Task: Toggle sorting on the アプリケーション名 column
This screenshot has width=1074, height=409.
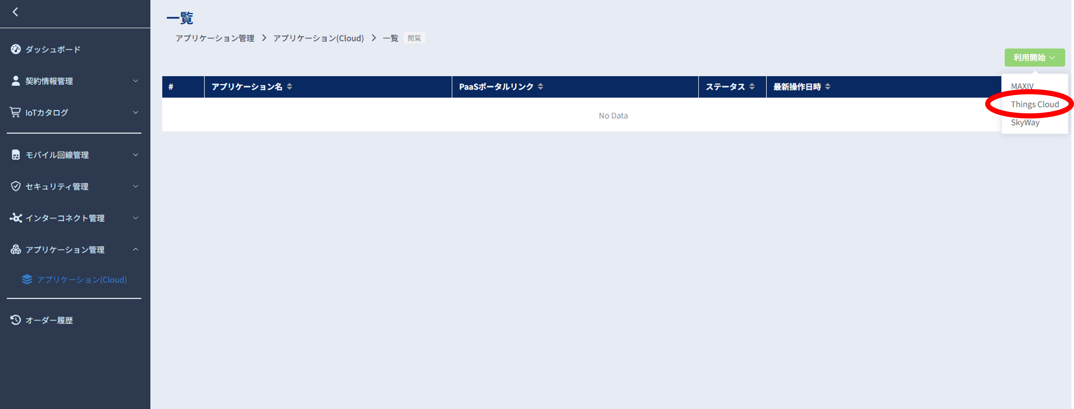Action: 290,87
